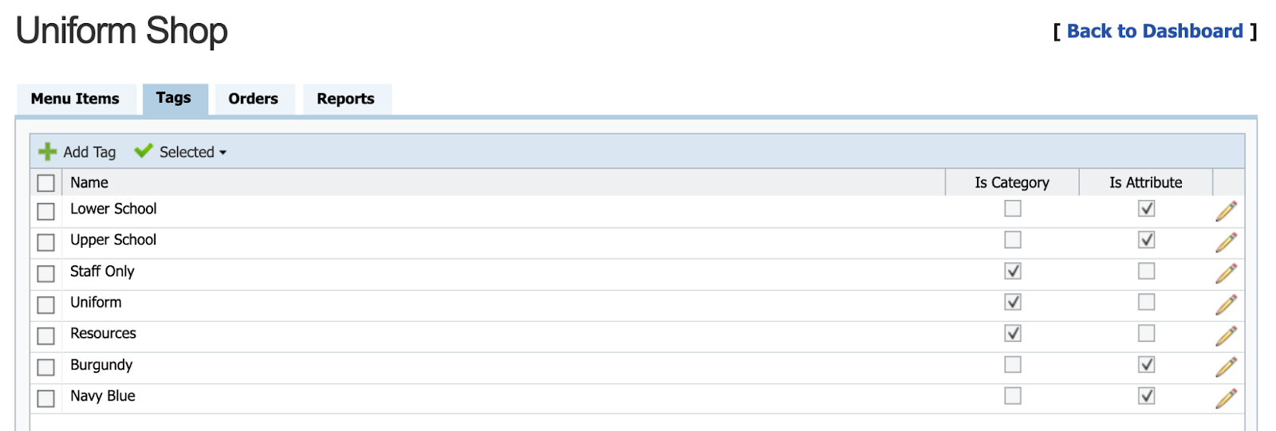Viewport: 1276px width, 431px height.
Task: Click the green plus Add Tag icon
Action: pyautogui.click(x=48, y=151)
